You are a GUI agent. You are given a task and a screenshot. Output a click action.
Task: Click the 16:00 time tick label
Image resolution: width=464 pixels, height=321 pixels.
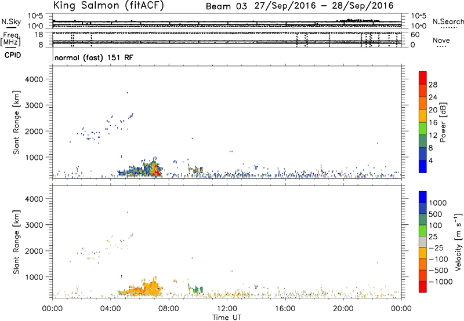point(285,309)
